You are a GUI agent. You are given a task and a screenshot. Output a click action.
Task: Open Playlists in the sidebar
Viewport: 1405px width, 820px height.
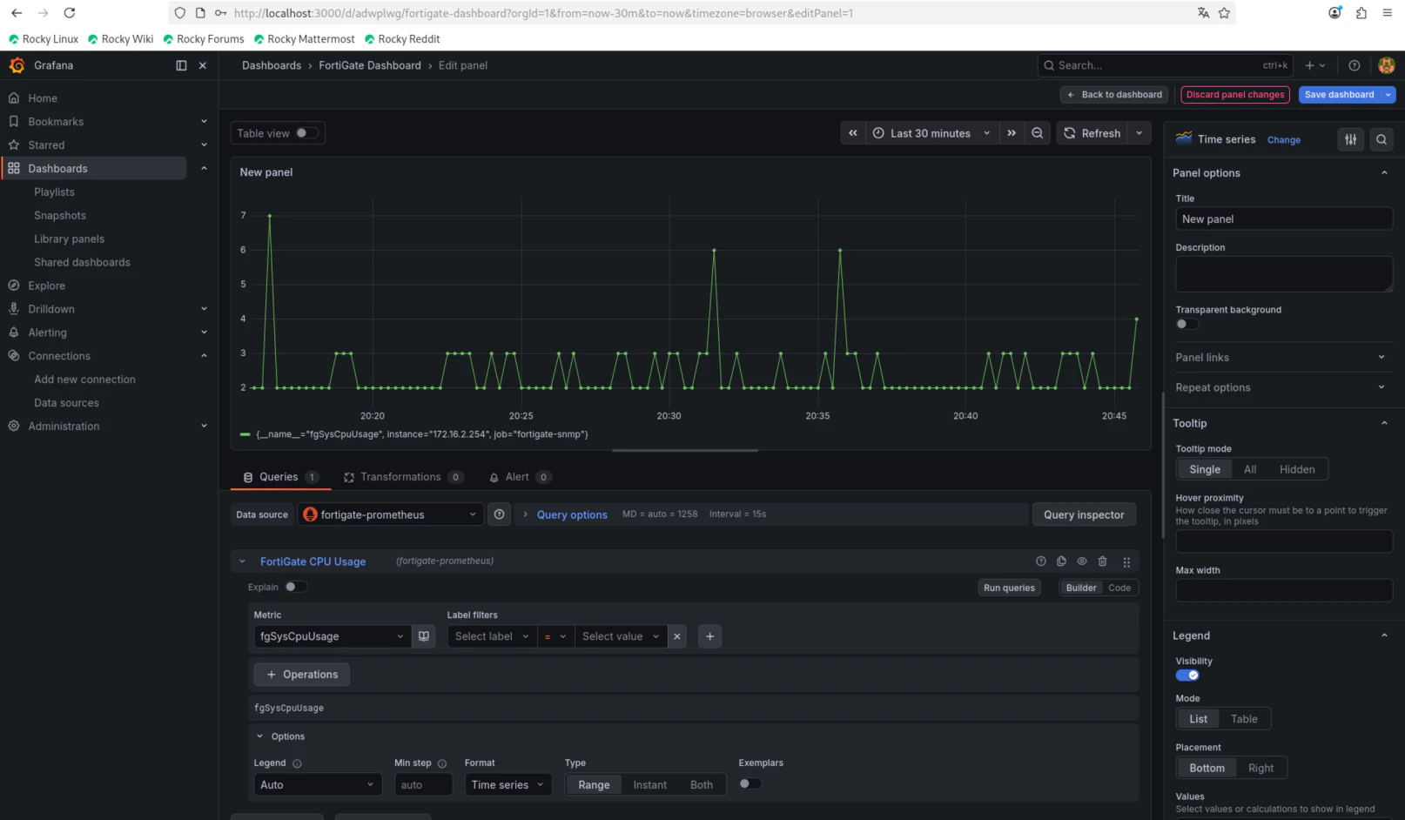54,192
